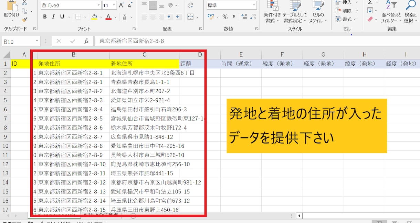The height and width of the screenshot is (223, 420).
Task: Click the text orientation icon
Action: point(171,5)
